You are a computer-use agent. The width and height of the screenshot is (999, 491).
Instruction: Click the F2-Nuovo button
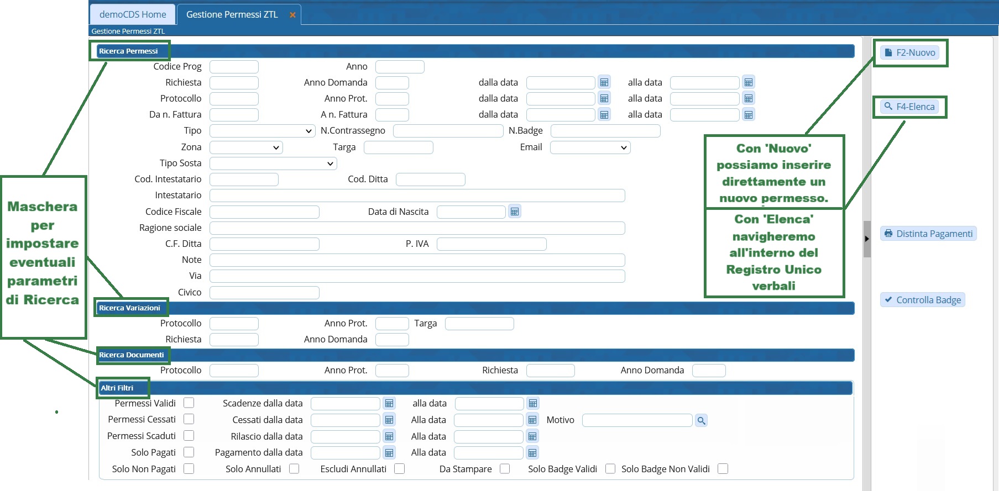[910, 52]
